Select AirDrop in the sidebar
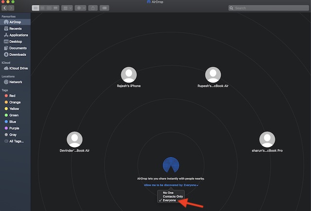The width and height of the screenshot is (311, 211). [x=15, y=22]
